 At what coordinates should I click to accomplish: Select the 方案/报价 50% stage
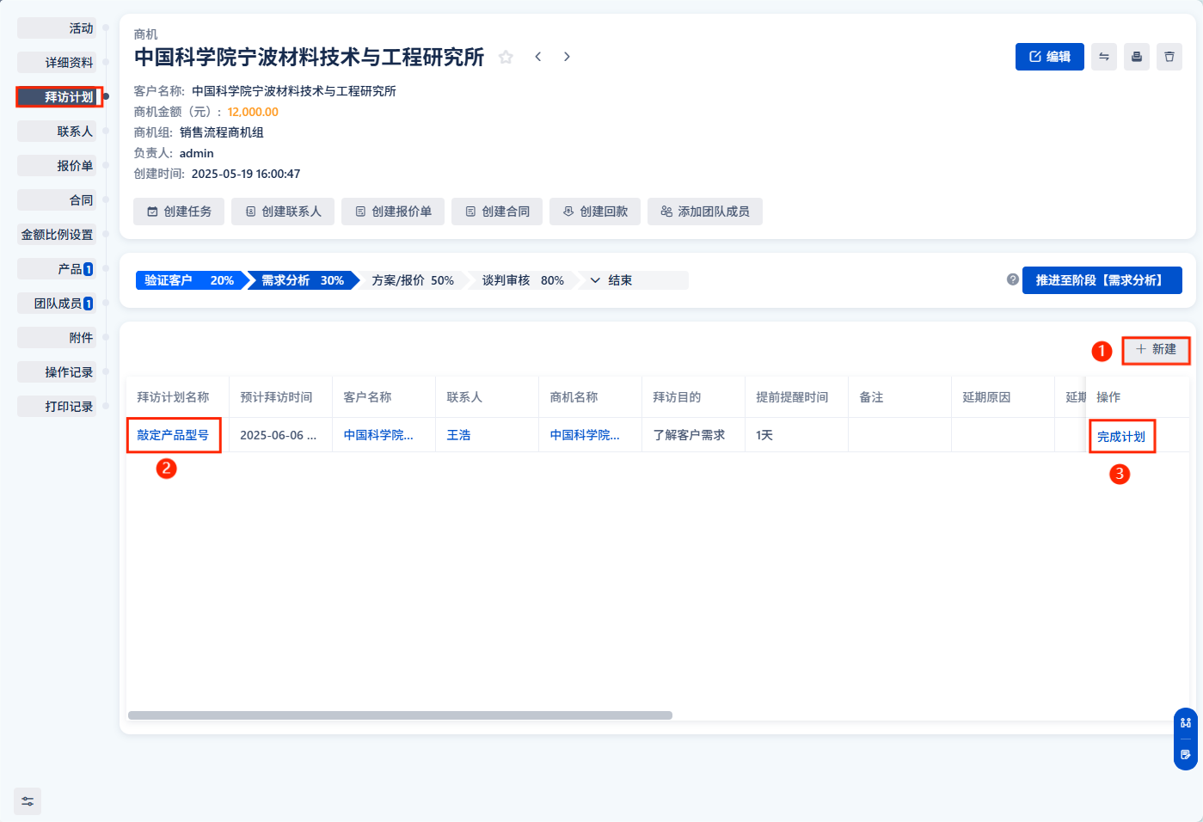point(413,280)
